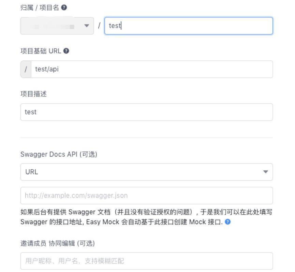Focus the project name field containing test
Image resolution: width=295 pixels, height=272 pixels.
pyautogui.click(x=188, y=26)
